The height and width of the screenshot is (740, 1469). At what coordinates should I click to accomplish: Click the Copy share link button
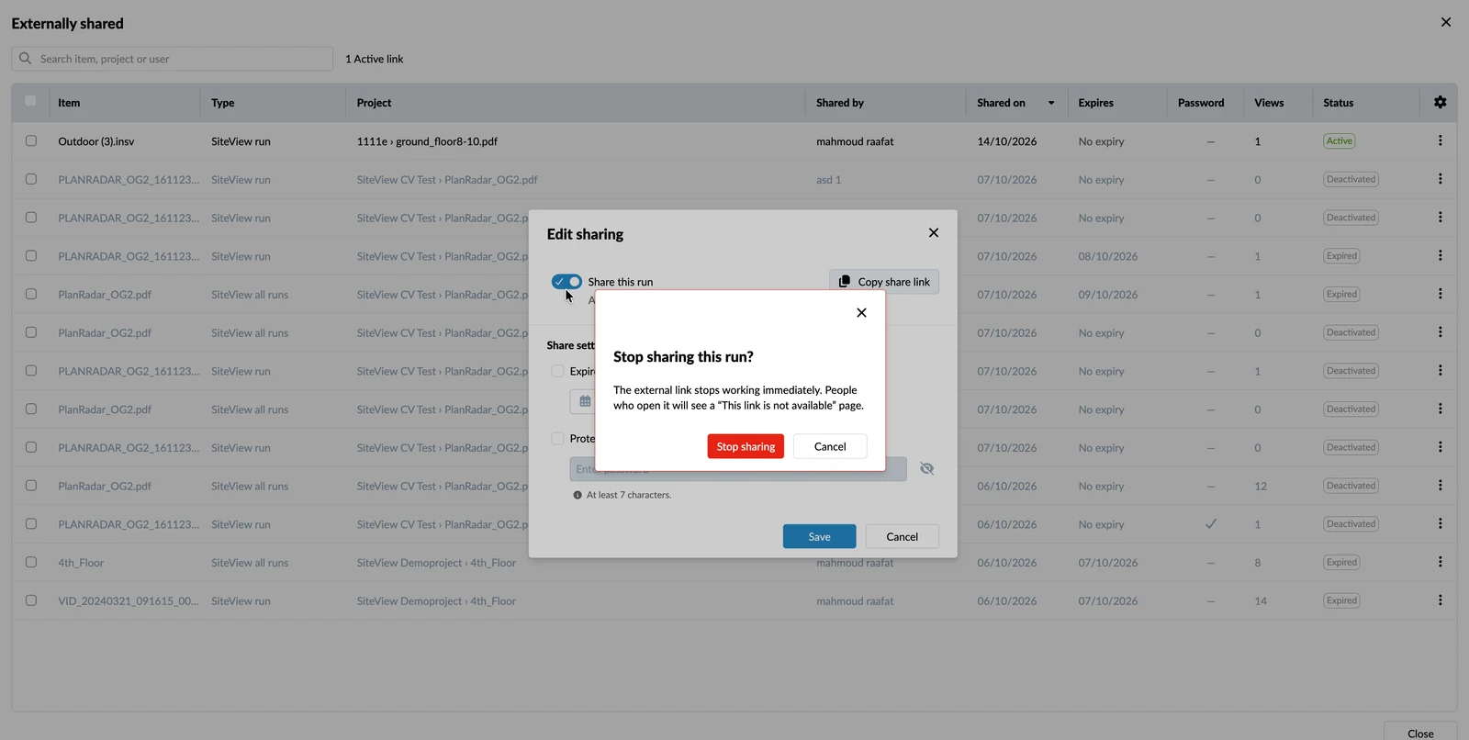pyautogui.click(x=884, y=282)
